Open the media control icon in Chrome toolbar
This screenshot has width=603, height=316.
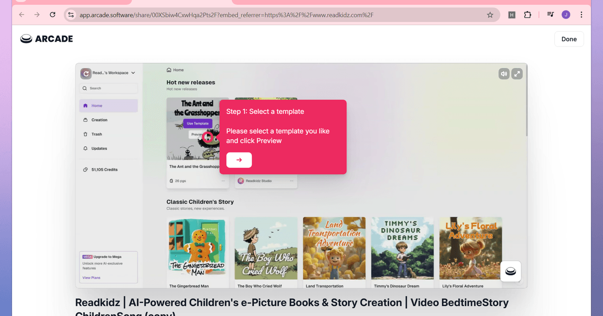(550, 15)
